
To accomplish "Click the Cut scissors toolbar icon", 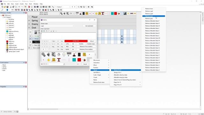I will click(x=11, y=7).
